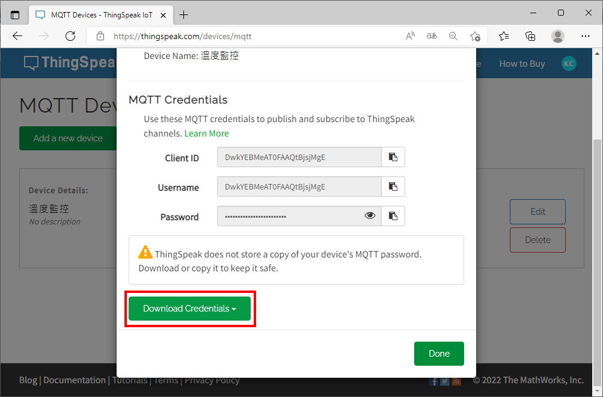Click the Delete device button
This screenshot has width=603, height=397.
537,240
